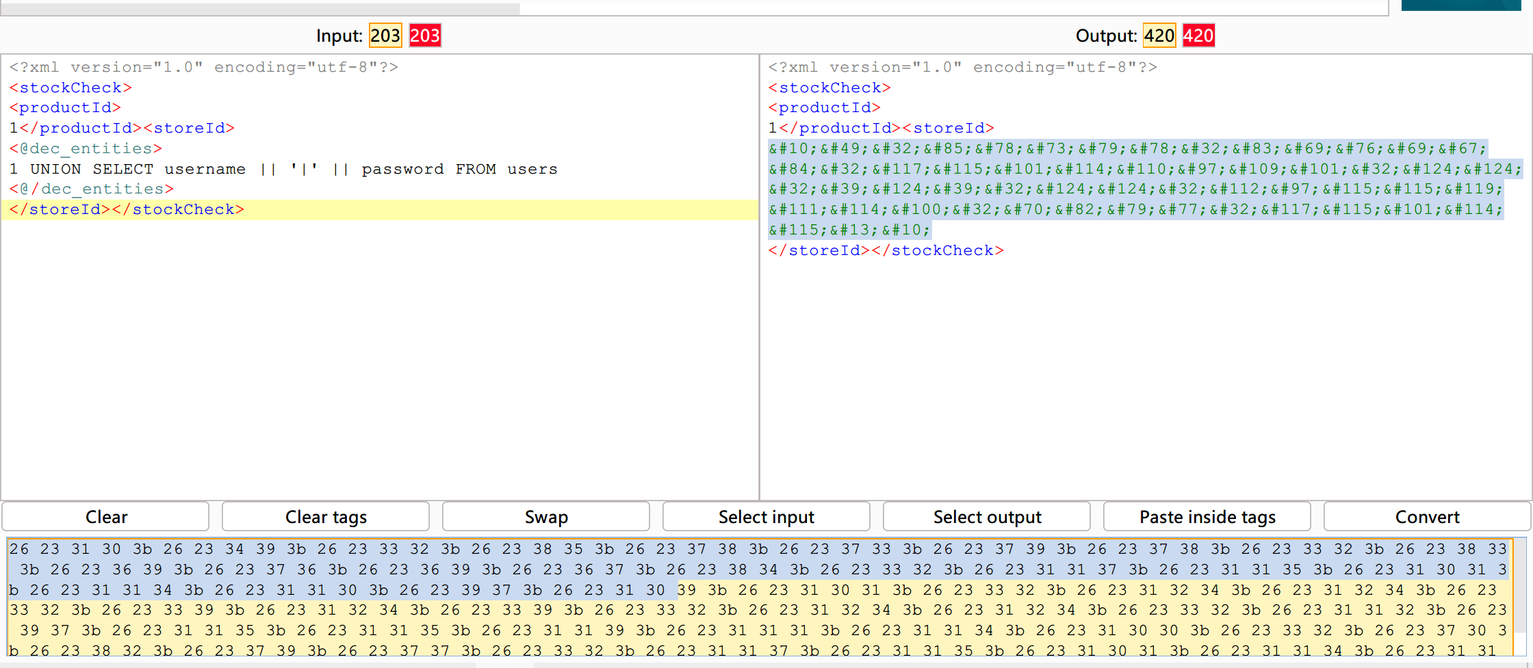Click the horizontal scrollbar at the top
This screenshot has width=1533, height=668.
click(x=260, y=8)
